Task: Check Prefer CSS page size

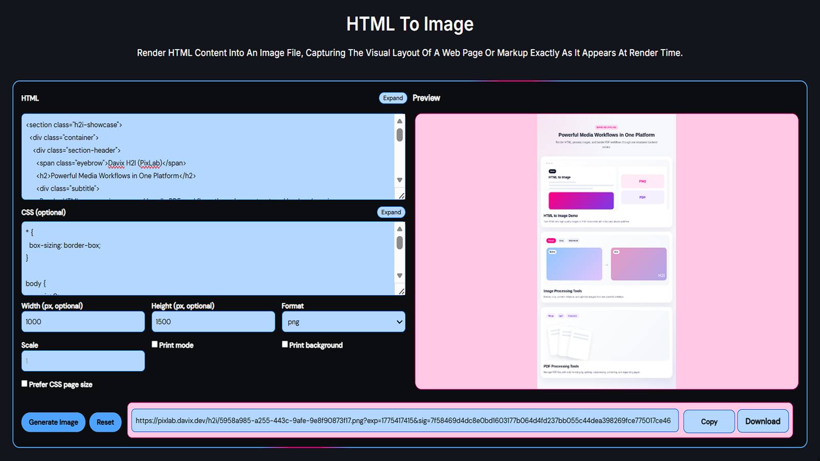Action: tap(24, 383)
